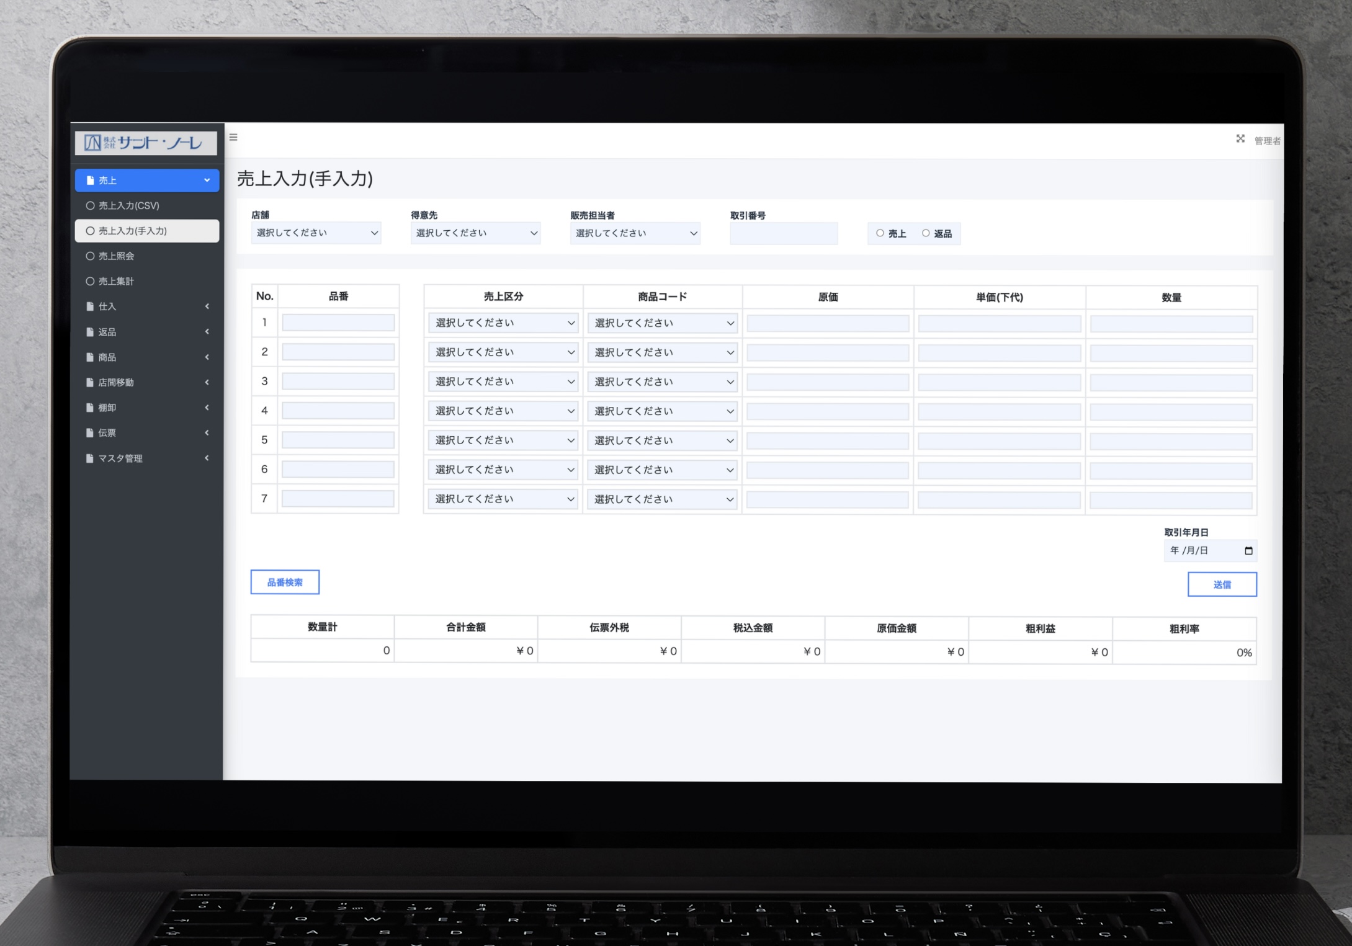1352x946 pixels.
Task: Open 売上入力(CSV) in sidebar
Action: (x=129, y=205)
